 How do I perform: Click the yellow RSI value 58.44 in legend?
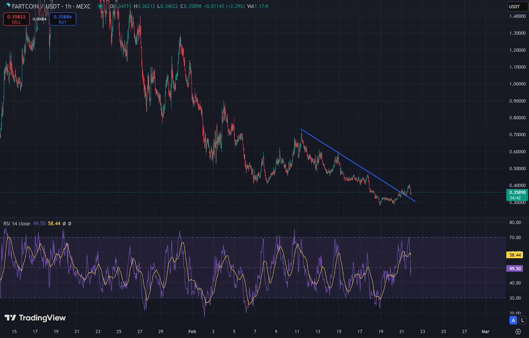point(54,224)
